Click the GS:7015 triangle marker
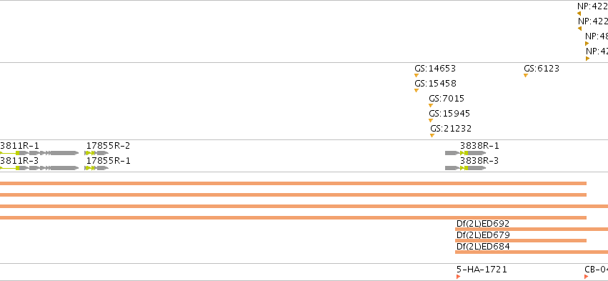 coord(430,106)
